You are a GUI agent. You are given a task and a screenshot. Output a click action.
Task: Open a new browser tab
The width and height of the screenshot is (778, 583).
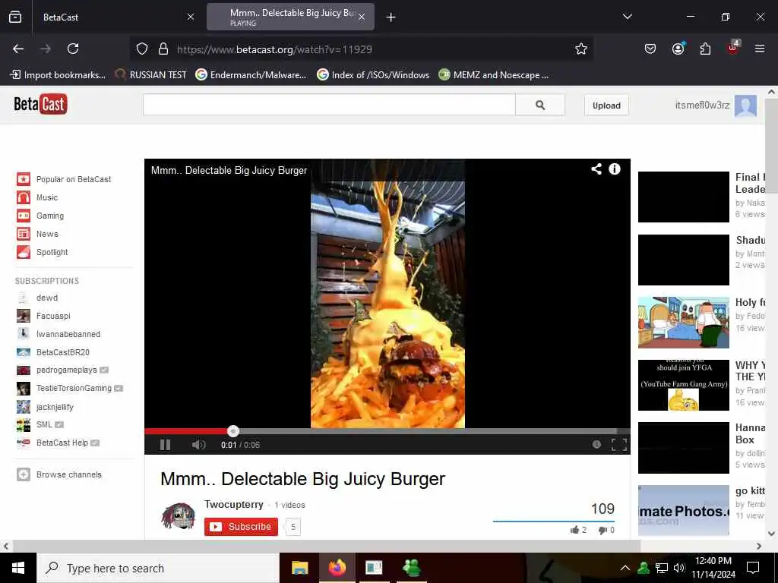tap(391, 17)
